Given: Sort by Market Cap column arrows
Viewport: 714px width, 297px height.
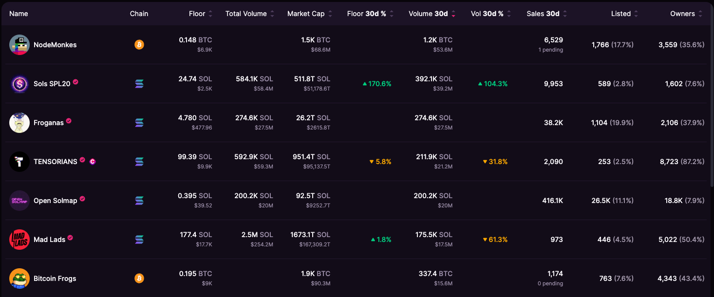Looking at the screenshot, I should pyautogui.click(x=330, y=14).
